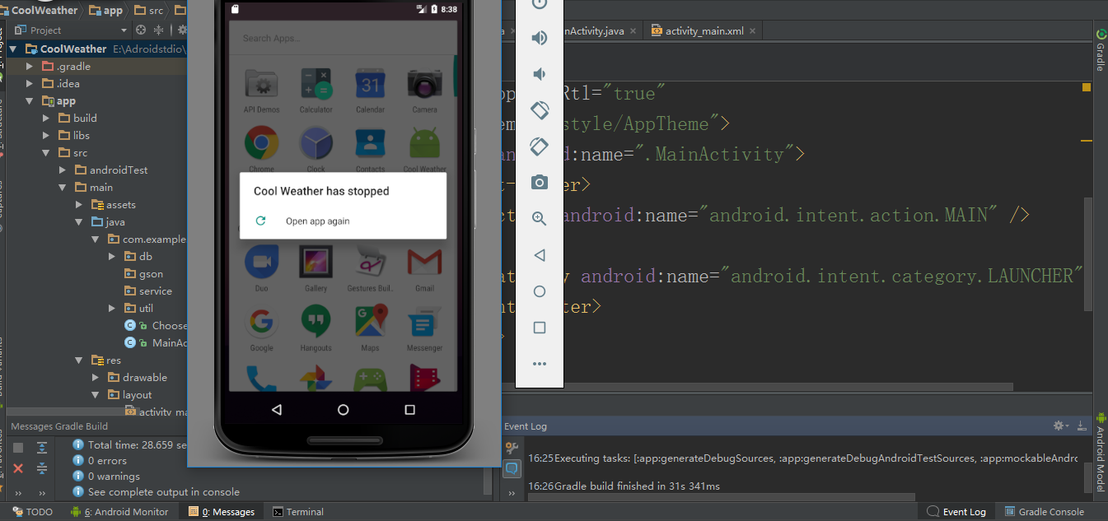Click Scroll from Source target icon

141,30
